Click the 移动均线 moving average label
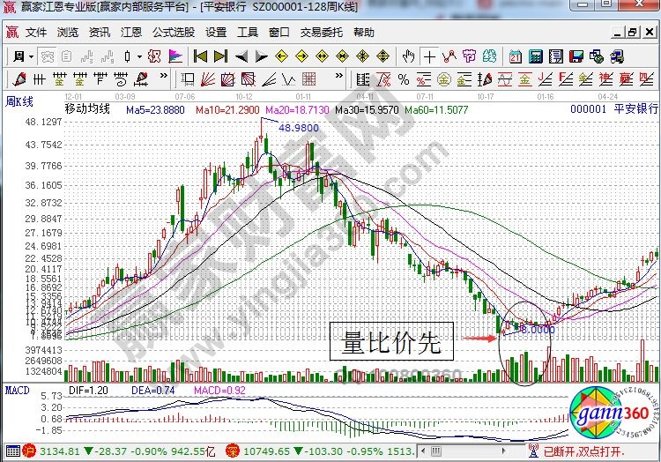 87,108
